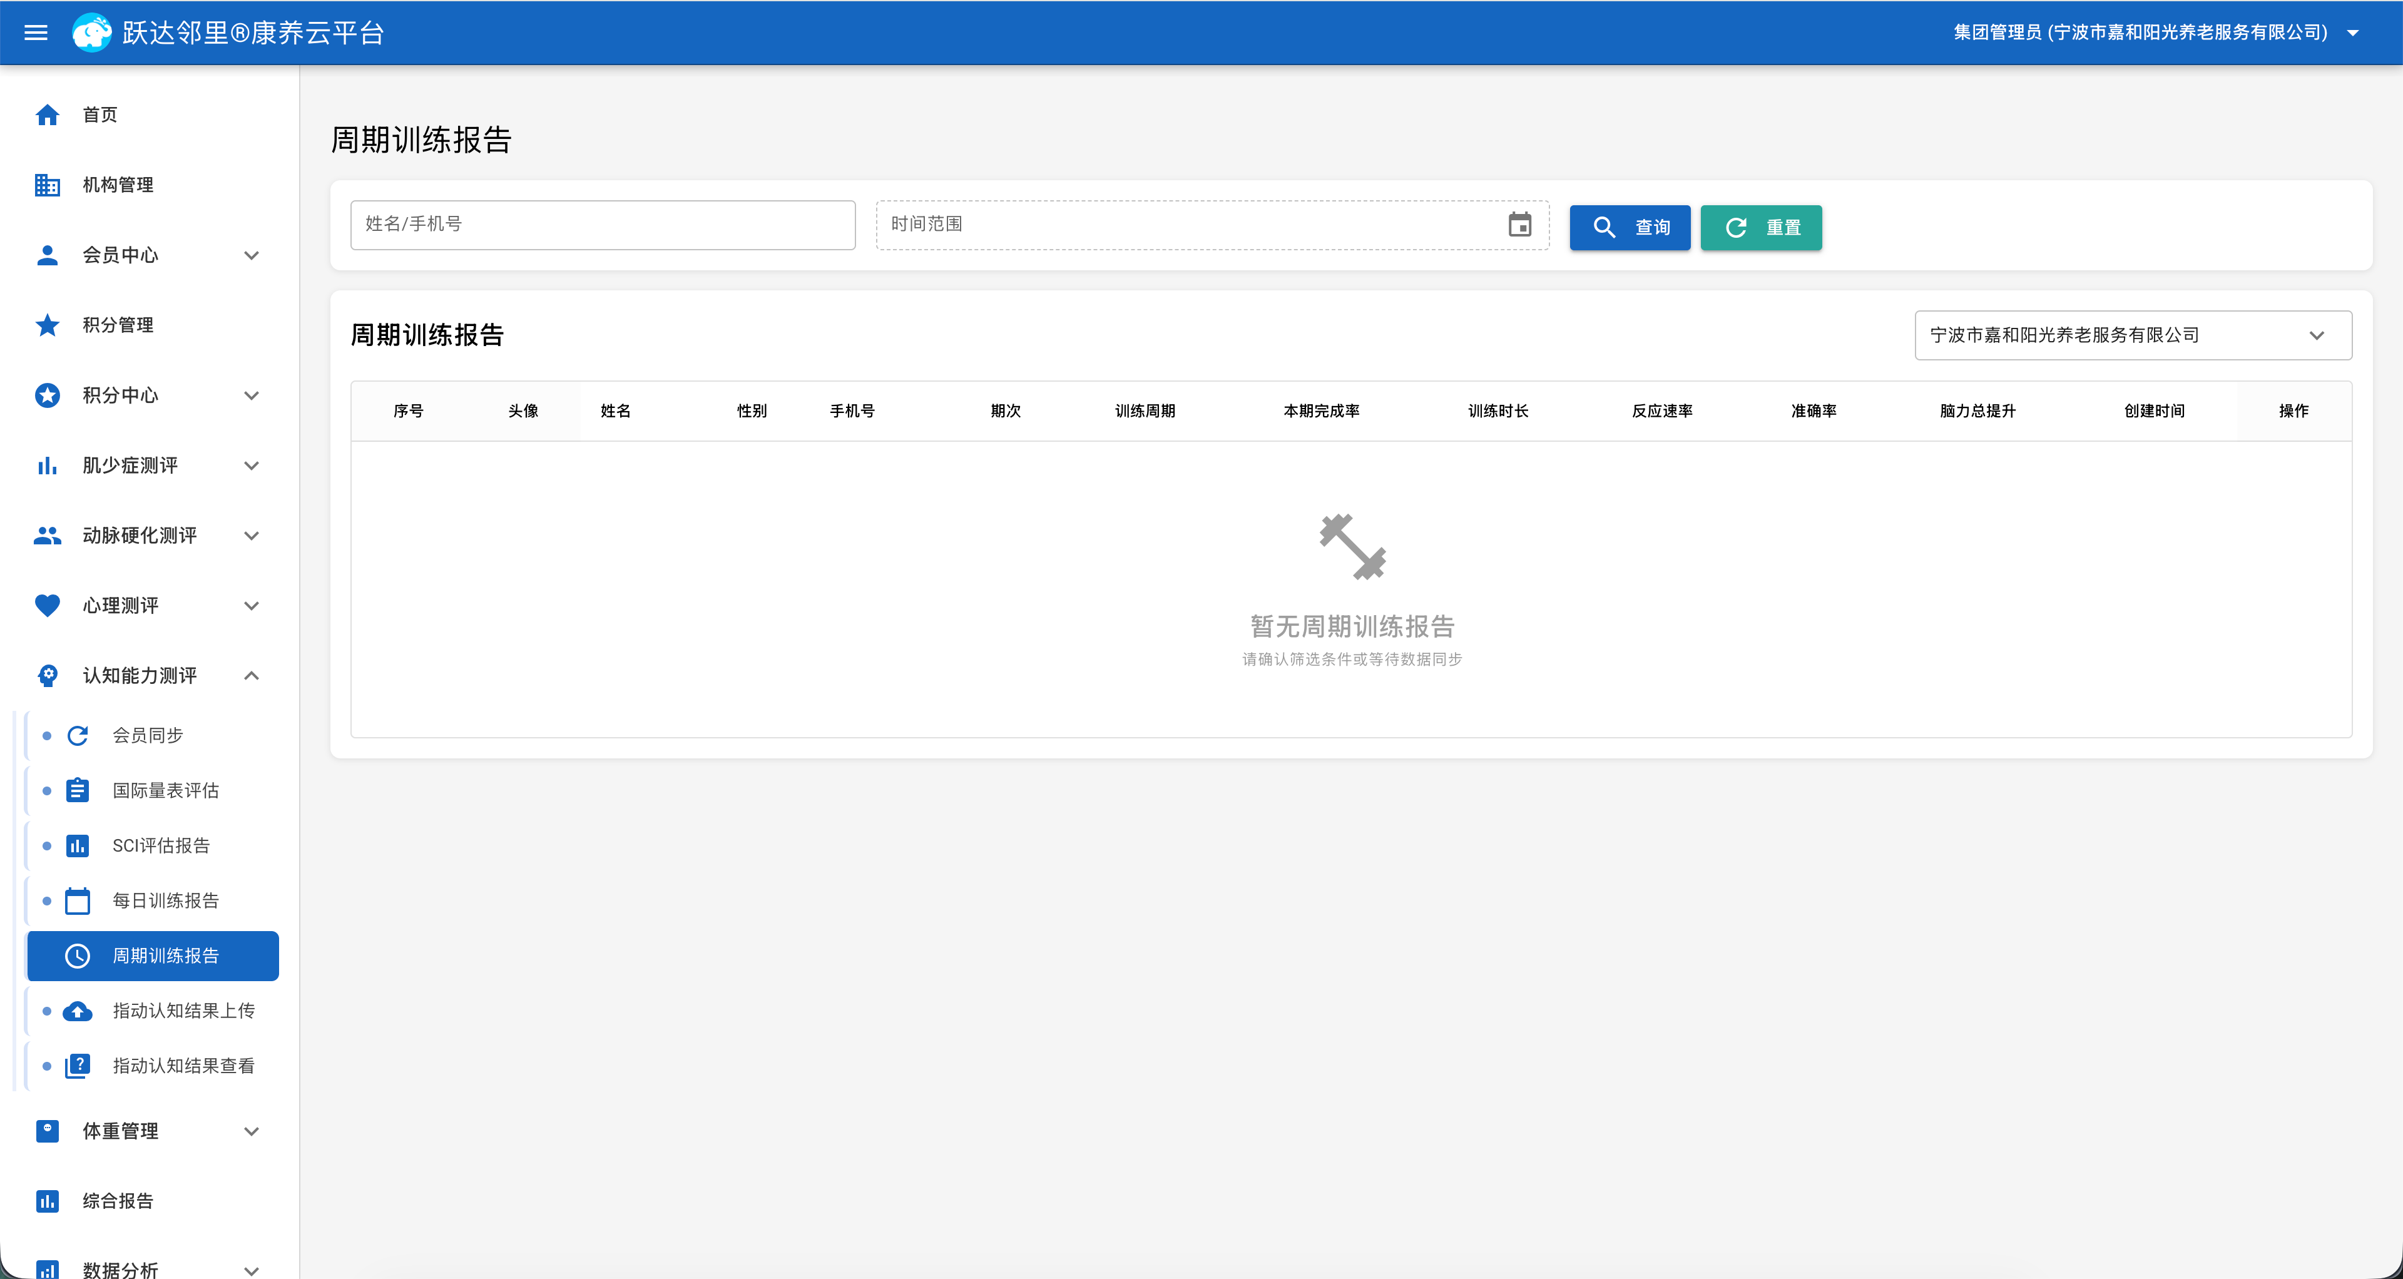Viewport: 2403px width, 1279px height.
Task: Toggle the hamburger menu icon
Action: coord(36,33)
